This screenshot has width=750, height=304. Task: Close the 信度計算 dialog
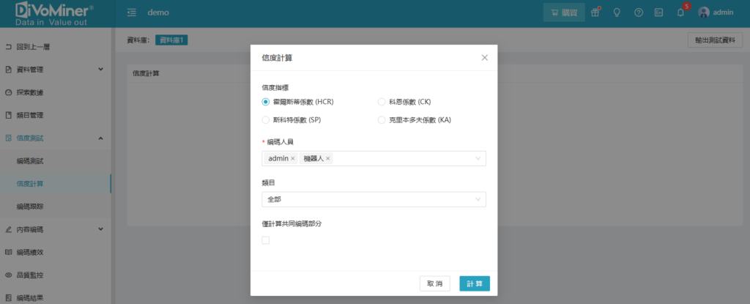(x=484, y=57)
